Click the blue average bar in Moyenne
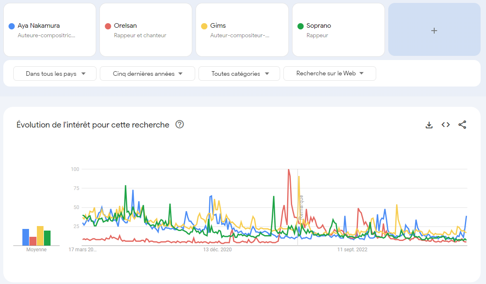This screenshot has height=284, width=486. (26, 237)
